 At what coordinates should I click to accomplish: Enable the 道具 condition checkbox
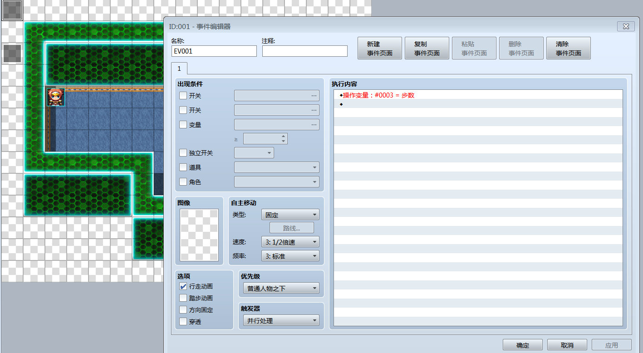pos(183,167)
